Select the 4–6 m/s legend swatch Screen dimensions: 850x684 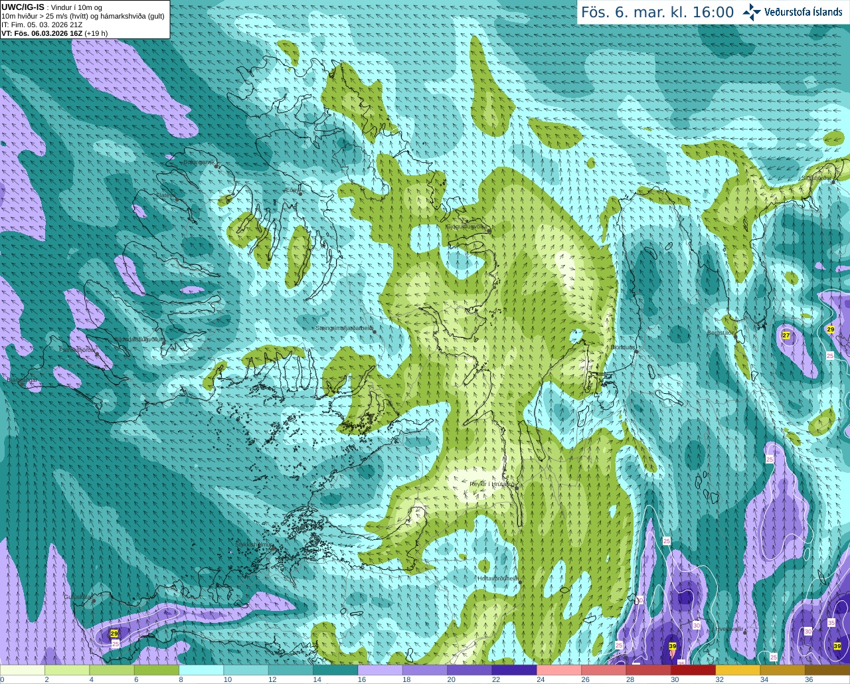click(112, 670)
